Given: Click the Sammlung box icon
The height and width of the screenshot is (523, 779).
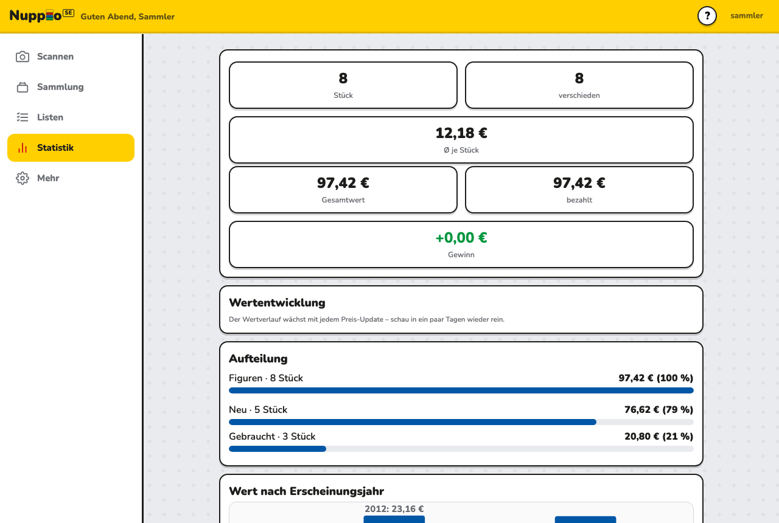Looking at the screenshot, I should (23, 87).
